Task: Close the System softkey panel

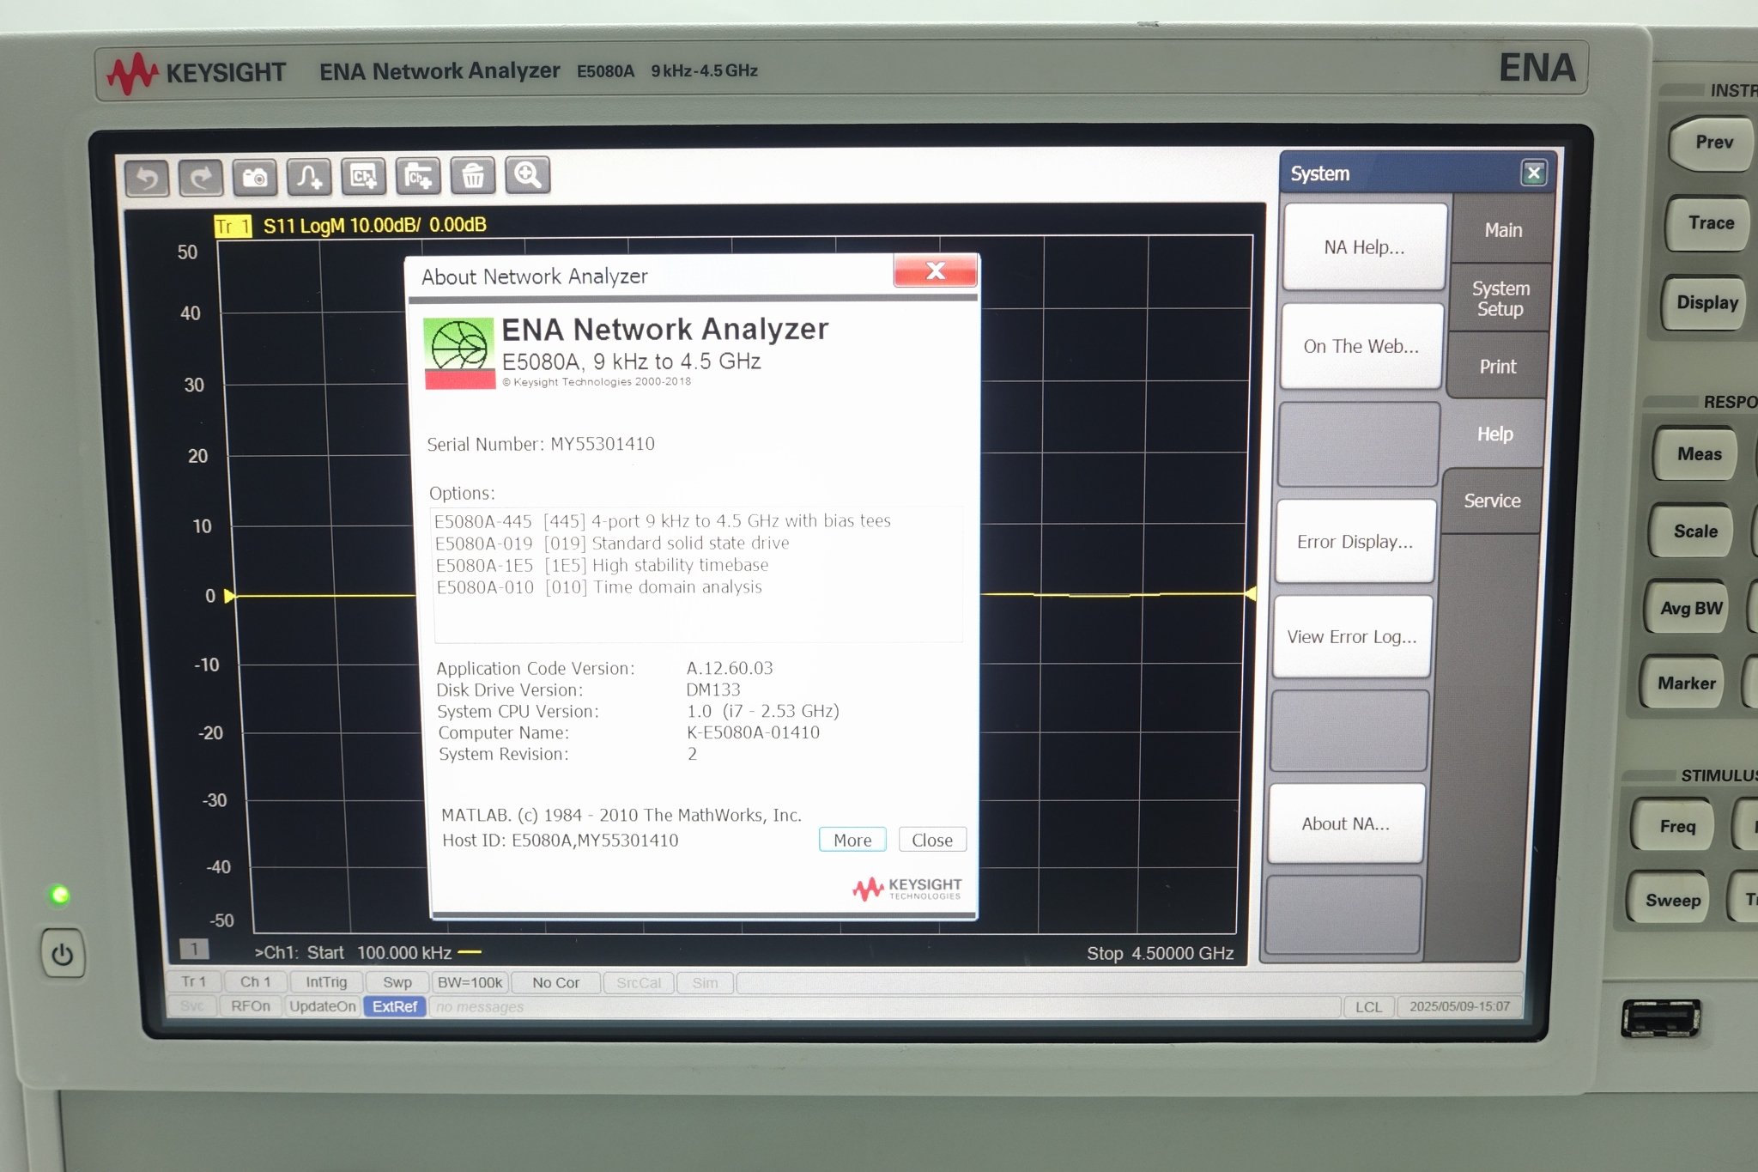Action: pos(1533,173)
